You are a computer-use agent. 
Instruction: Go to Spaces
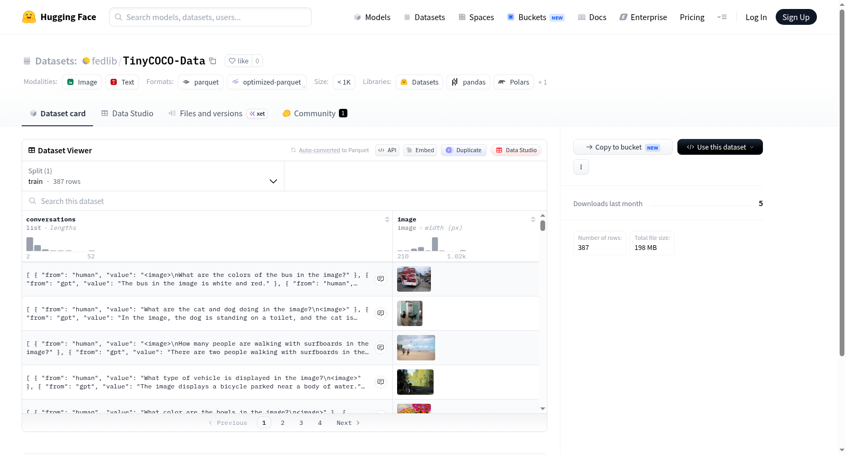click(476, 17)
